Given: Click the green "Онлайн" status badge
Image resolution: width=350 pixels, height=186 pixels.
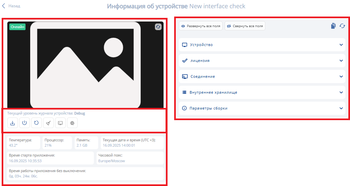Looking at the screenshot, I should click(18, 27).
